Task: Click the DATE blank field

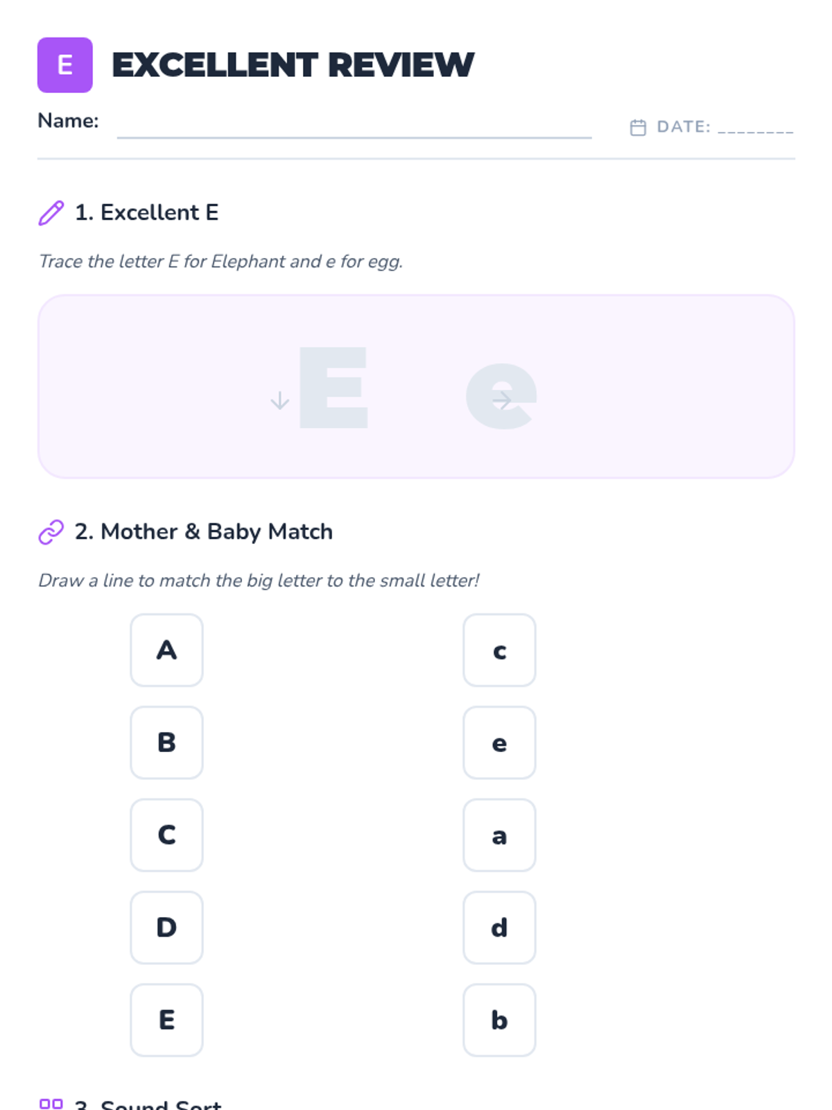Action: 755,128
